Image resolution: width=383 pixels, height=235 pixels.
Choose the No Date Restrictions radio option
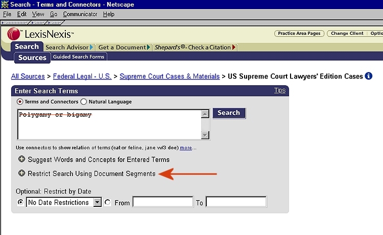tap(20, 202)
